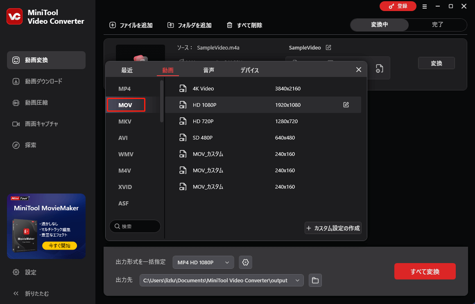The height and width of the screenshot is (304, 475).
Task: Click the MiniTool Video Converter logo
Action: pyautogui.click(x=15, y=17)
